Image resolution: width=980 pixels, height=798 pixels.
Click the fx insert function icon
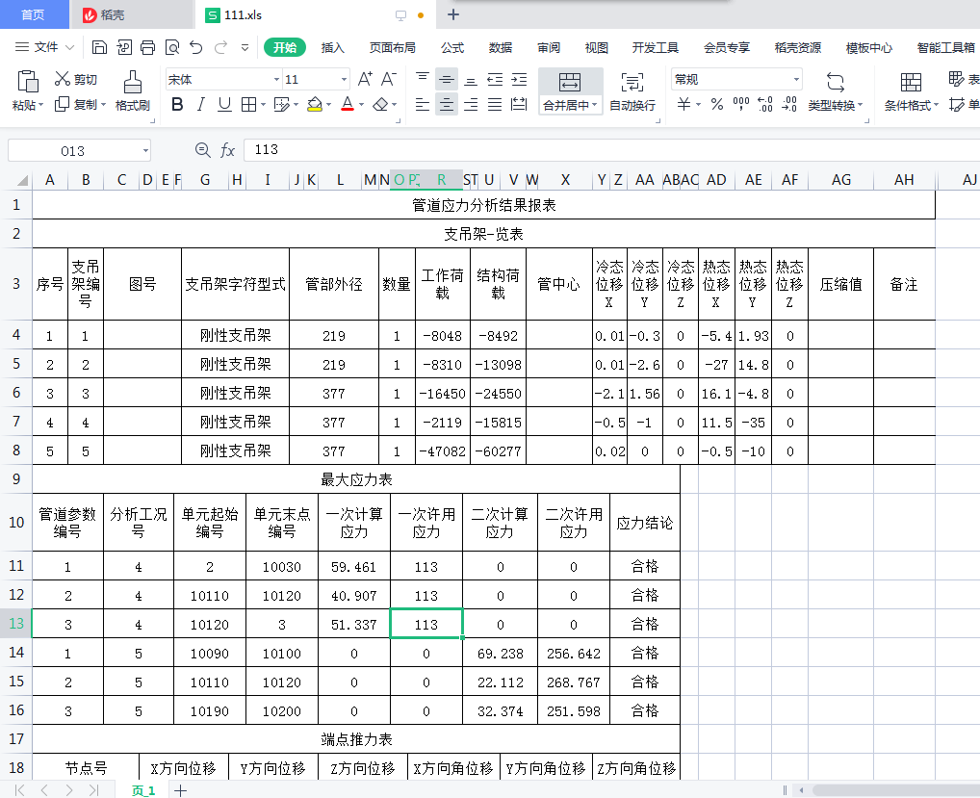coord(228,150)
